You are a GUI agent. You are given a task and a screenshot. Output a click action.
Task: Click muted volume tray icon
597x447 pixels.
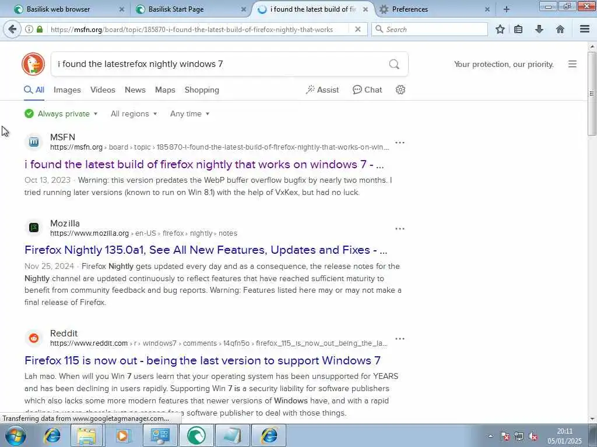(533, 436)
